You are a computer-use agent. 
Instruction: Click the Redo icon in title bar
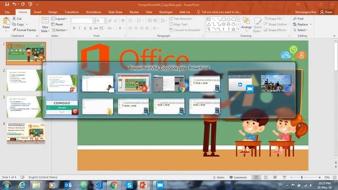23,4
